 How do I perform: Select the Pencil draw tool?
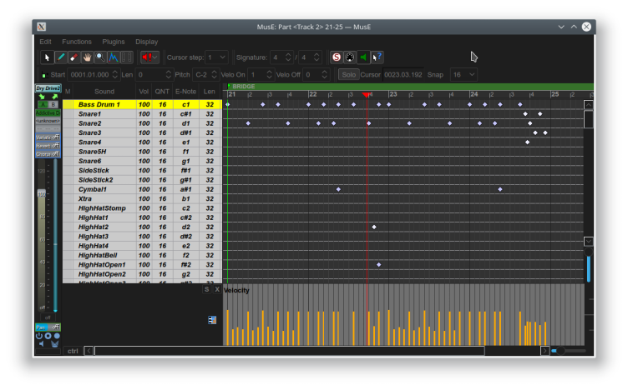coord(61,57)
